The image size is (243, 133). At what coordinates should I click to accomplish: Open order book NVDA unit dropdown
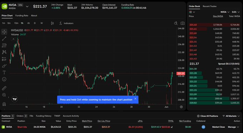pyautogui.click(x=225, y=12)
